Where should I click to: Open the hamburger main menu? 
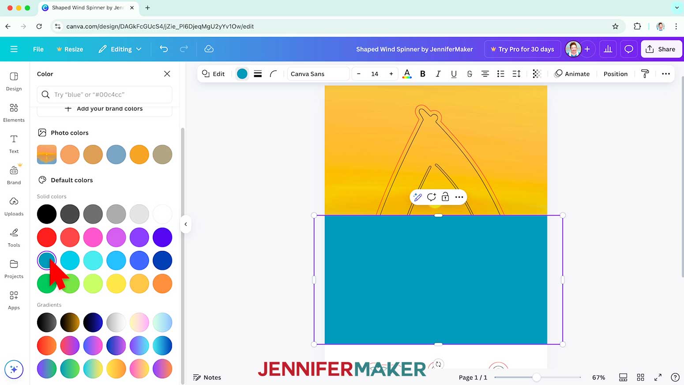point(14,49)
